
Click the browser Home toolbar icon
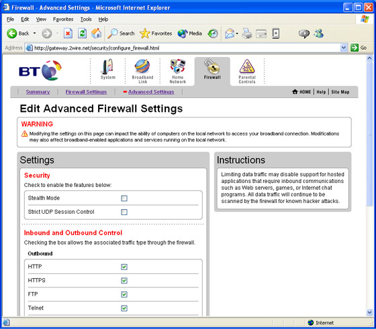[x=97, y=34]
